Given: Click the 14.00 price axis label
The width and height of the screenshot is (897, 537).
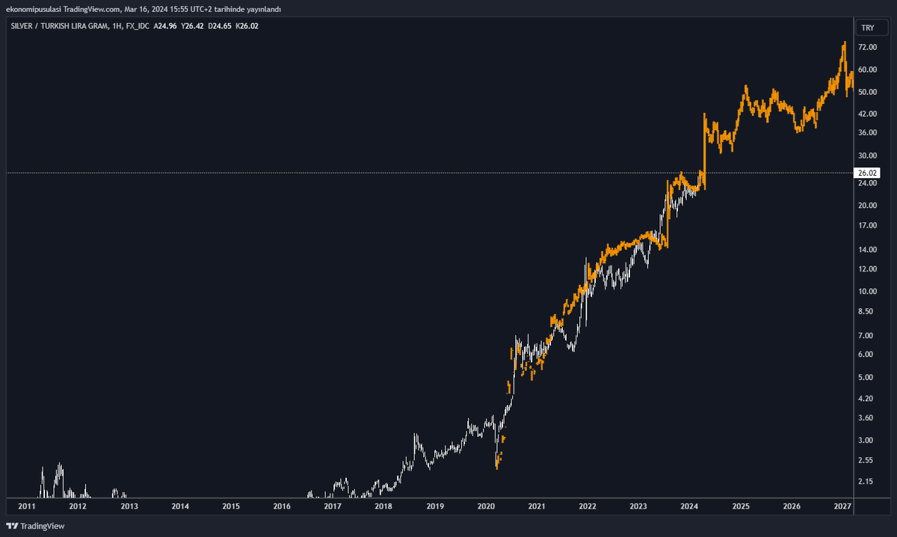Looking at the screenshot, I should tap(867, 249).
